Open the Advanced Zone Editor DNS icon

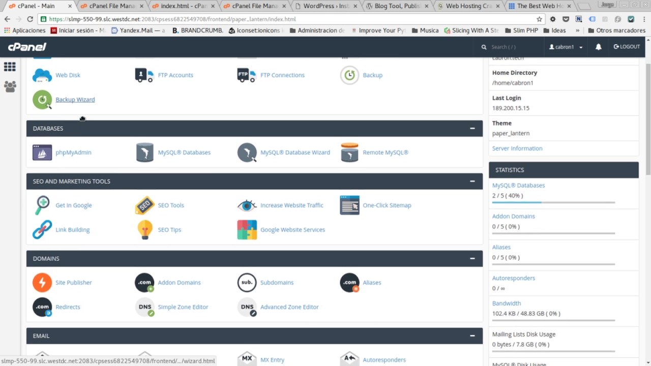point(247,307)
